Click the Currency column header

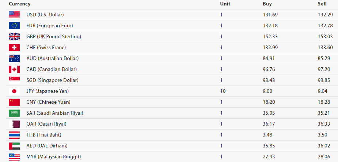pos(20,4)
